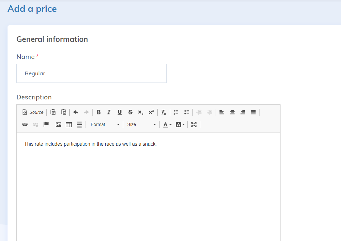Insert a link with the chain icon
This screenshot has height=241, width=341.
click(25, 124)
